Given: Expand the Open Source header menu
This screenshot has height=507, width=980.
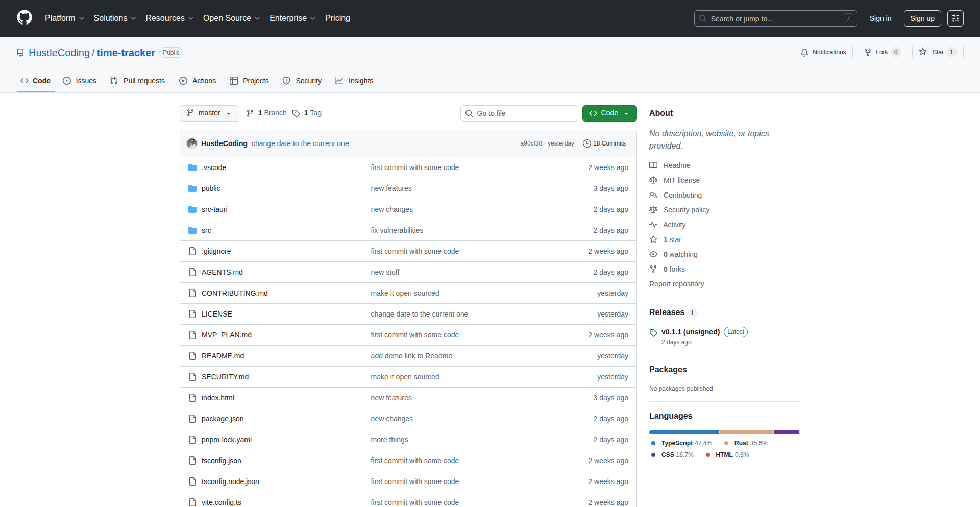Looking at the screenshot, I should coord(231,18).
